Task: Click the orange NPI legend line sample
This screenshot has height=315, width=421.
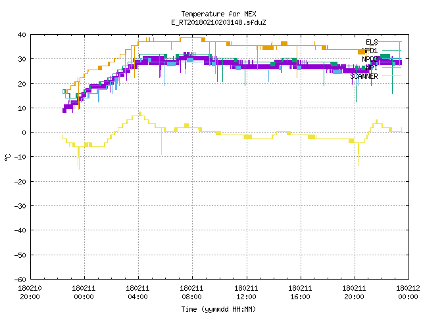Action: click(x=391, y=67)
